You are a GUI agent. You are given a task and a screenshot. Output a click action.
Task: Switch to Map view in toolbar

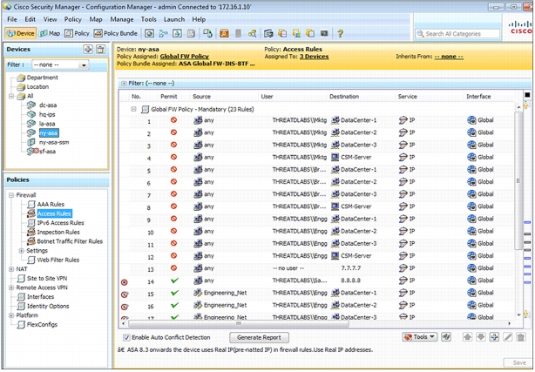click(50, 33)
